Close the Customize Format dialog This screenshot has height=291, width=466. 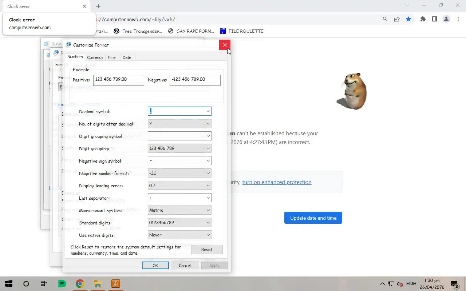click(225, 45)
